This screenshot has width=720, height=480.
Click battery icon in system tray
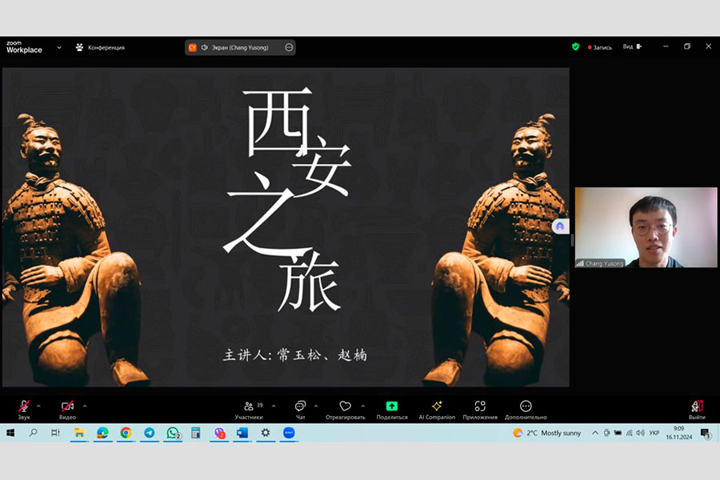[x=618, y=433]
